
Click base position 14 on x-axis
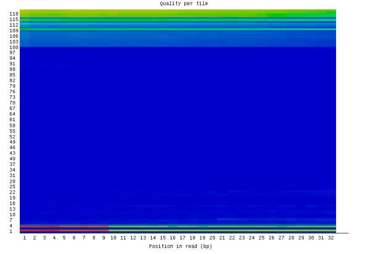153,238
